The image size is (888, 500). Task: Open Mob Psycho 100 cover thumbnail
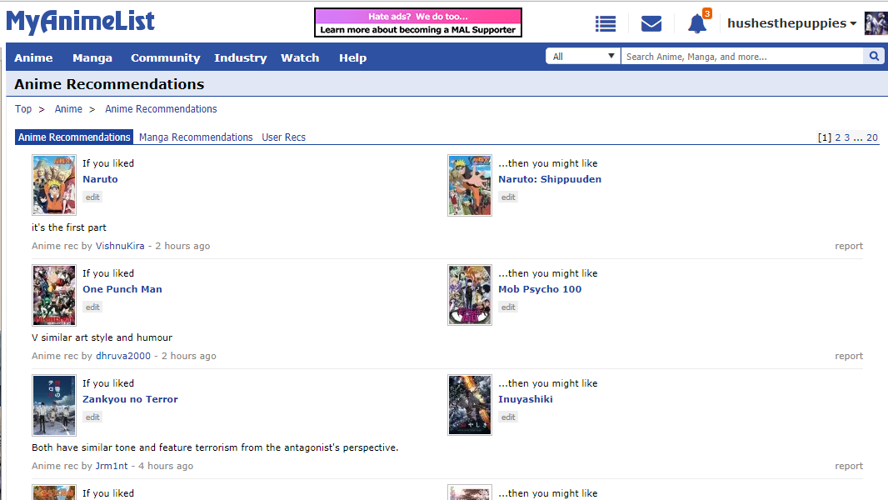pyautogui.click(x=470, y=295)
